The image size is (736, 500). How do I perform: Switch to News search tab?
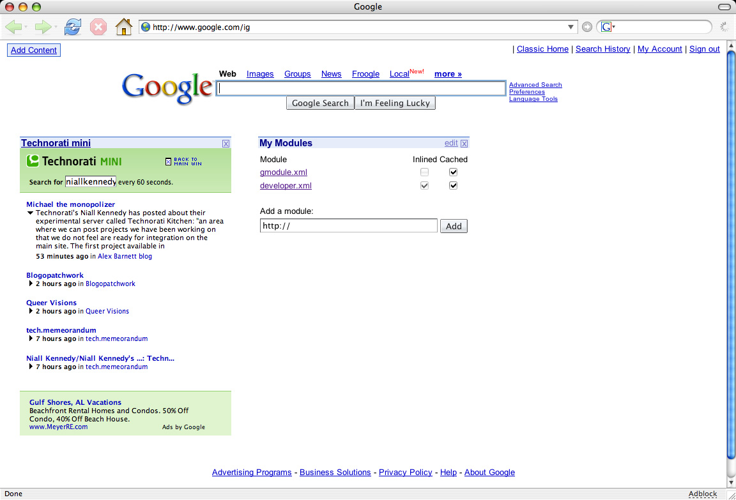tap(332, 74)
